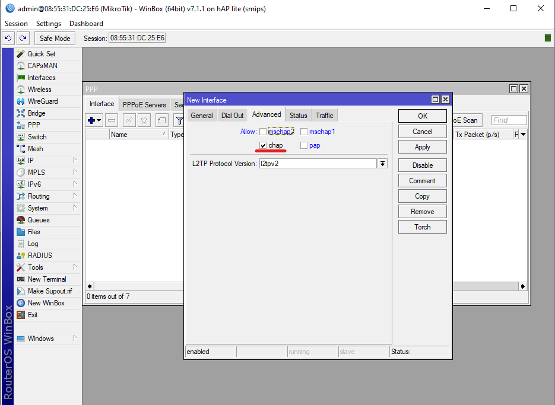This screenshot has height=405, width=555.
Task: Switch to the Dial Out tab
Action: pos(232,116)
